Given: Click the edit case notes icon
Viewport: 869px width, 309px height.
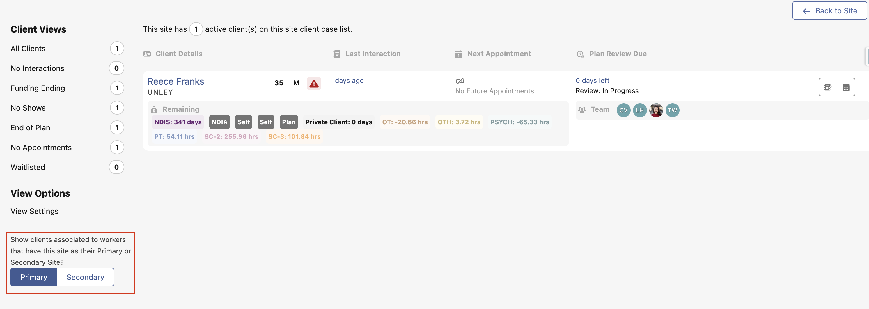Looking at the screenshot, I should 828,87.
